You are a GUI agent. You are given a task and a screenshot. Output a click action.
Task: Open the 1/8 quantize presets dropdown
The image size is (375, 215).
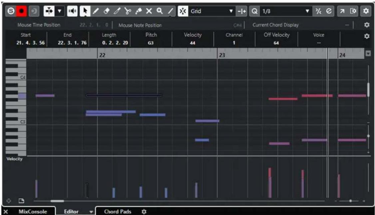pyautogui.click(x=286, y=11)
